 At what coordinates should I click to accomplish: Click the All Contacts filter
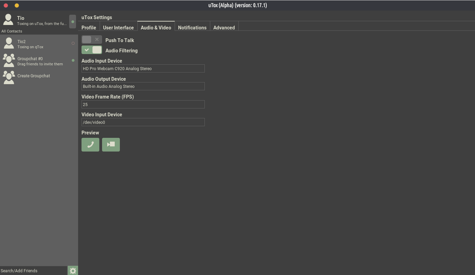(x=12, y=31)
